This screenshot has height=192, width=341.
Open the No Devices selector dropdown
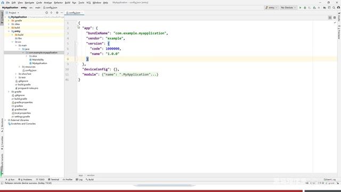[288, 7]
